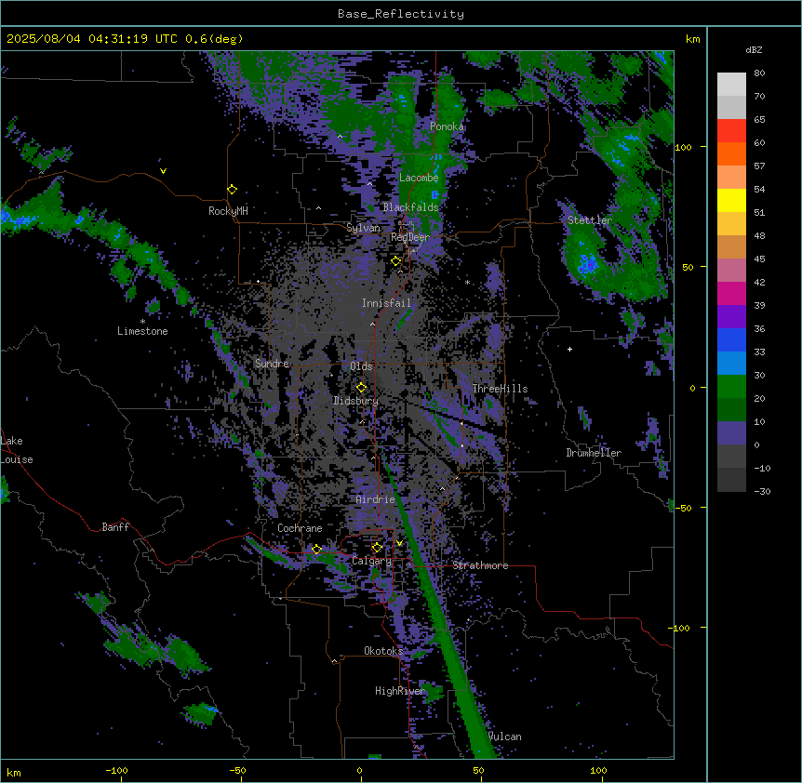Click the 50 tick on the bottom axis
The image size is (802, 783).
click(x=478, y=770)
